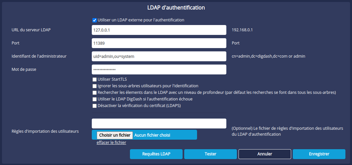352x165 pixels.
Task: Enable 'Utiliser le LDAP DigDash' fallback checkbox
Action: click(94, 99)
